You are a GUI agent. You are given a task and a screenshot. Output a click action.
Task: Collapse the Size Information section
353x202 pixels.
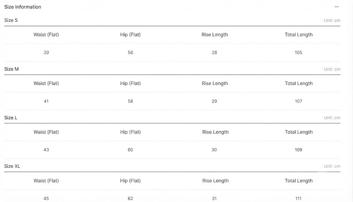[336, 7]
